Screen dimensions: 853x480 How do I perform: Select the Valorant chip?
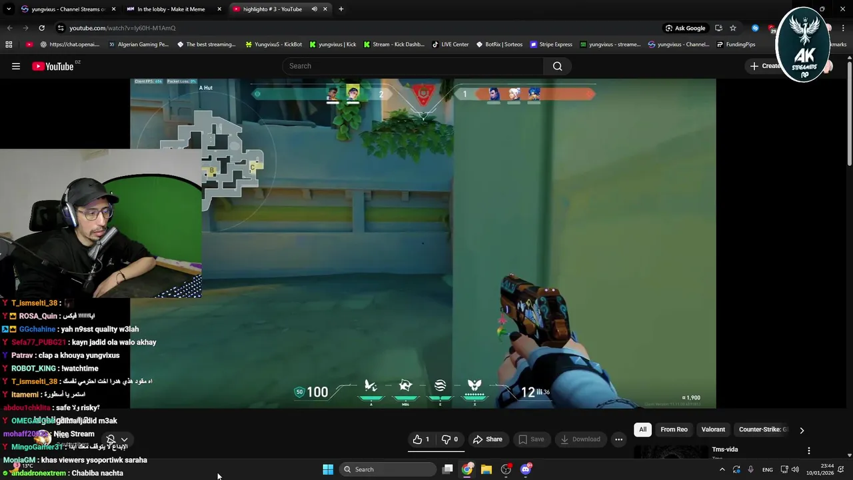(713, 429)
